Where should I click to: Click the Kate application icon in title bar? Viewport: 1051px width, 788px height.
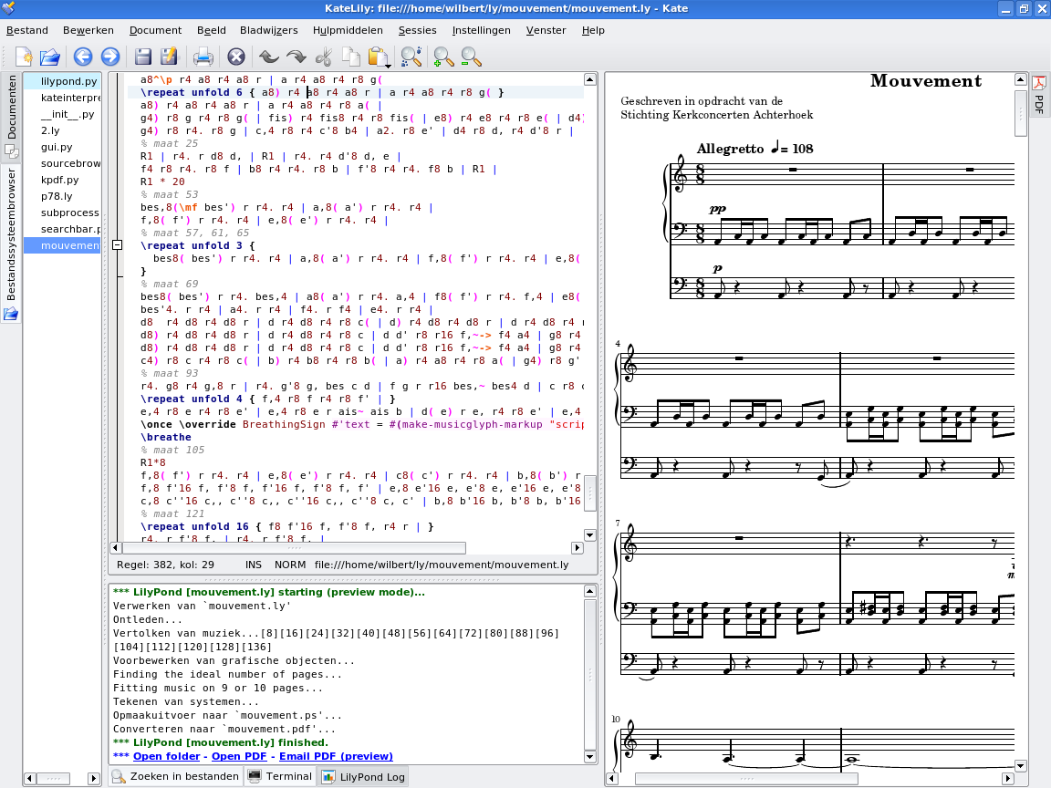pos(8,8)
